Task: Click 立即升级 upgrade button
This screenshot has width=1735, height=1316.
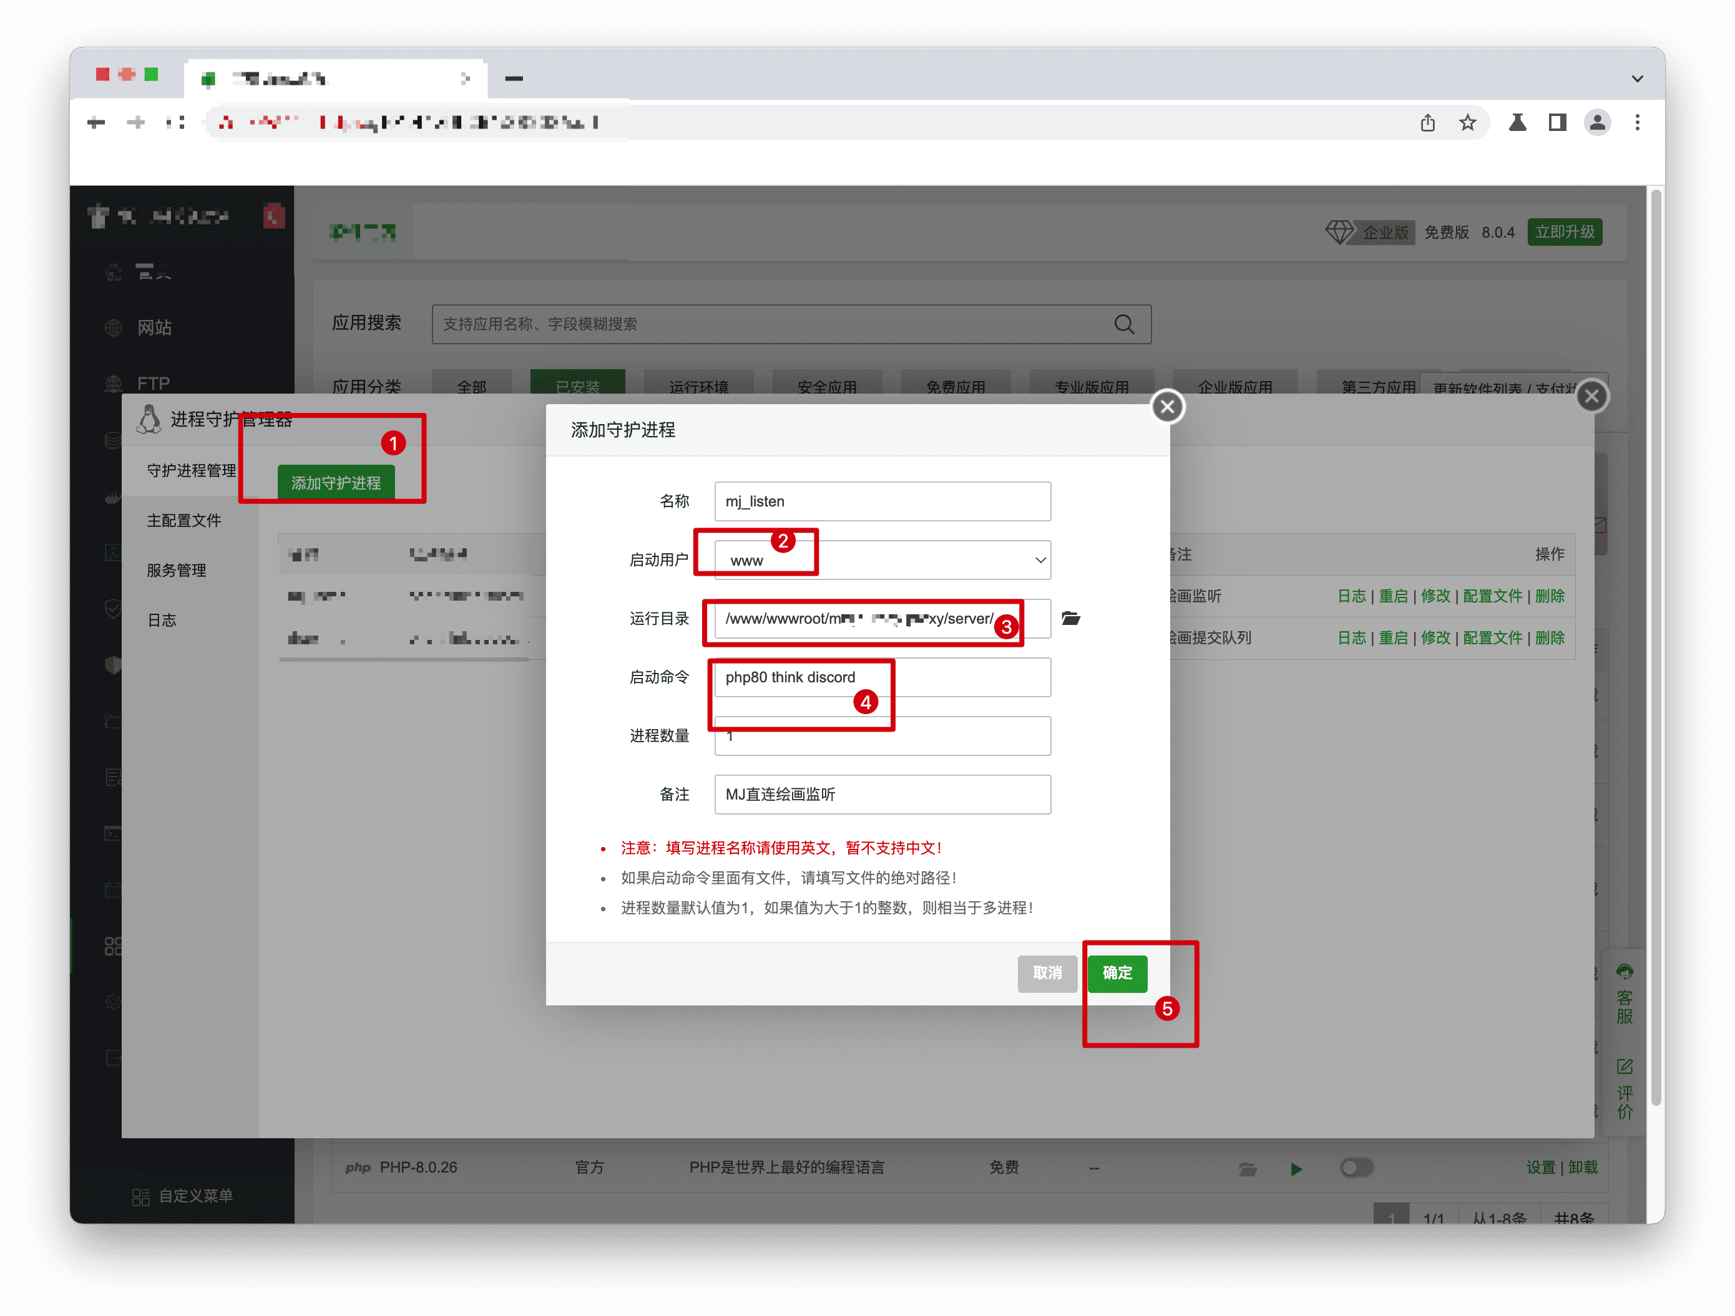Action: click(x=1564, y=232)
